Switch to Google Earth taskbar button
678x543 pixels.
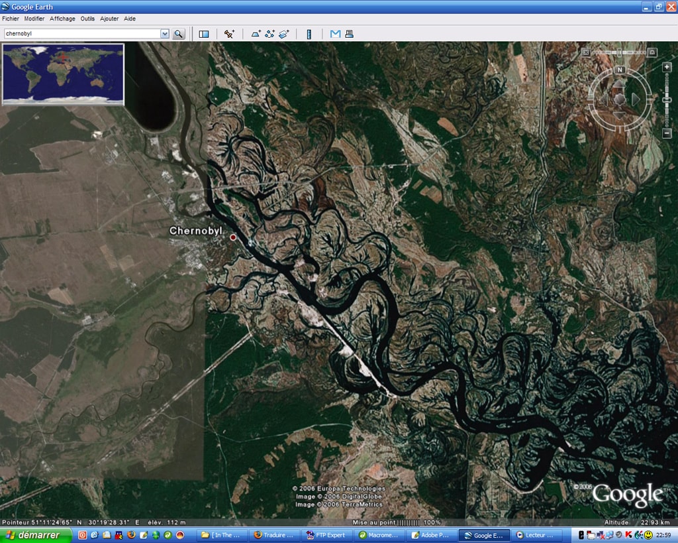tap(484, 535)
